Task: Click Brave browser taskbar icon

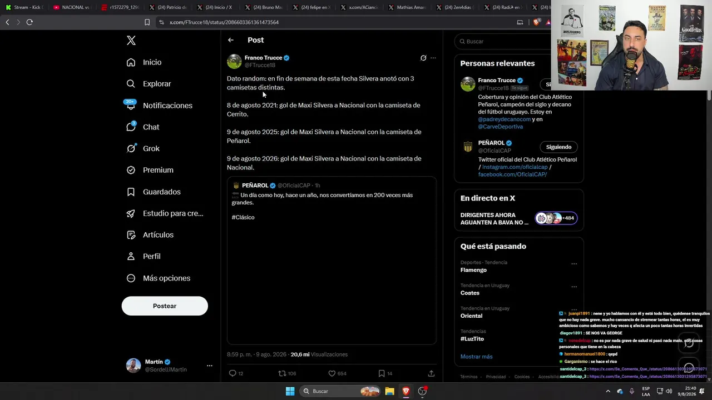Action: tap(406, 391)
